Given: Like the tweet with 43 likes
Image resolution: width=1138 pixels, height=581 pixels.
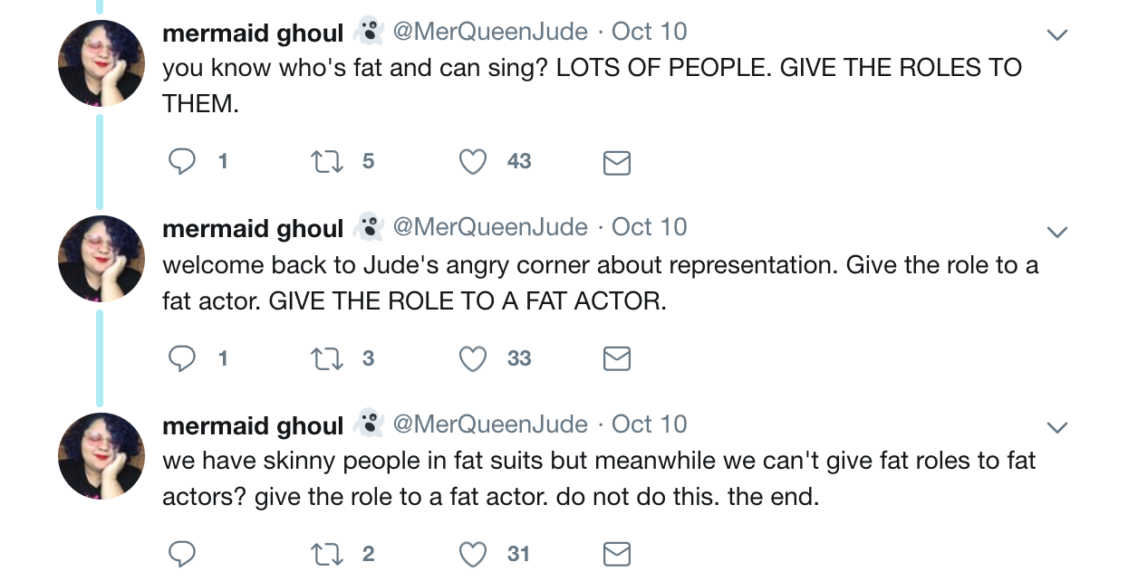Looking at the screenshot, I should [x=473, y=162].
